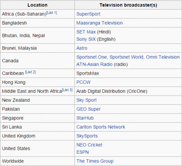Click the Caribbean location text
Viewport: 182px width, 166px height.
[x=13, y=73]
